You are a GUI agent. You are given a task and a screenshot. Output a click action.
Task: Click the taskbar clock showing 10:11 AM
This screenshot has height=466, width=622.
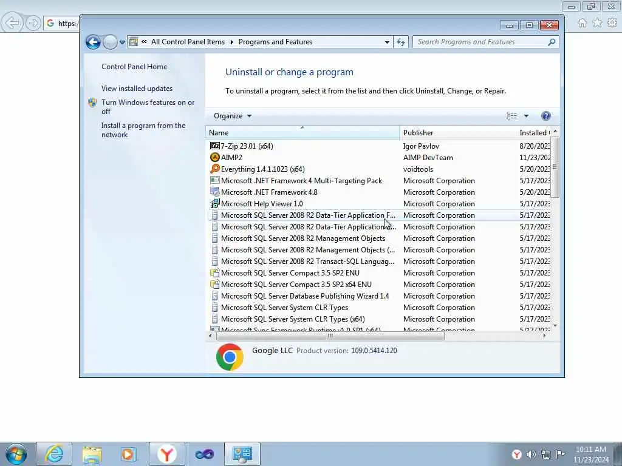point(591,454)
